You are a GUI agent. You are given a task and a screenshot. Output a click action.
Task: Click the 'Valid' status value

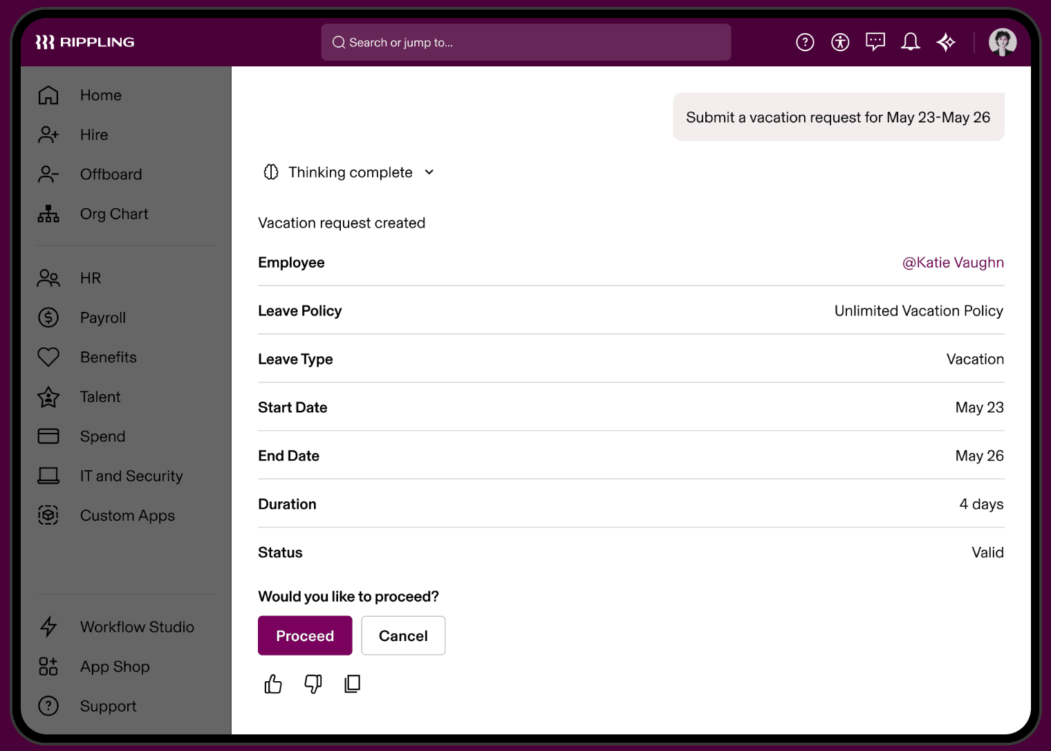pyautogui.click(x=987, y=553)
